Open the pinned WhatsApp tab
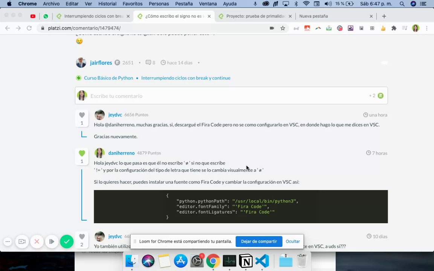 46,16
